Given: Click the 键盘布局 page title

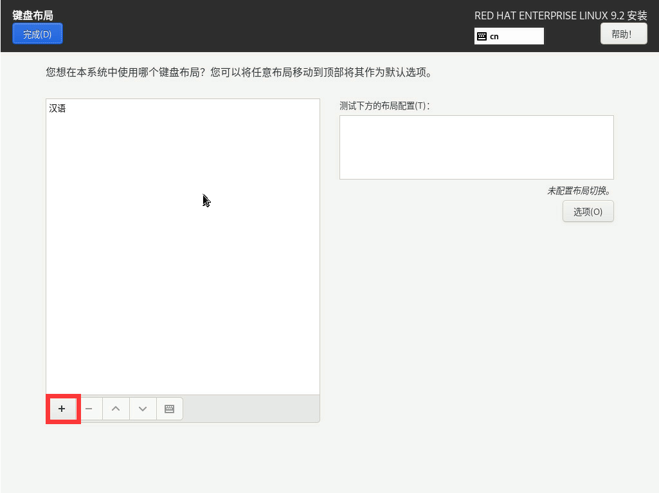Looking at the screenshot, I should click(x=33, y=15).
